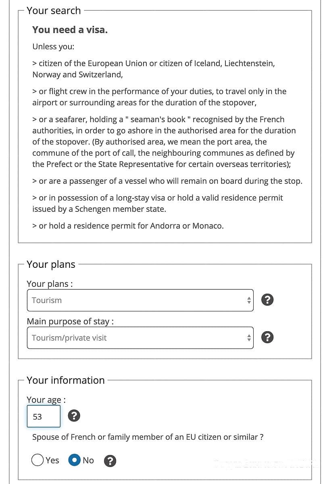Click the "Your age :" label
325x484 pixels.
pyautogui.click(x=46, y=400)
